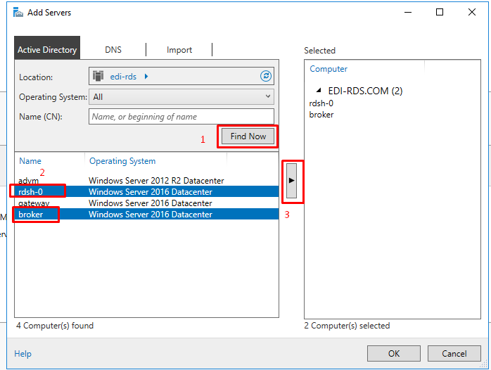This screenshot has height=370, width=491.
Task: Expand the edi-rds location chevron
Action: 146,77
